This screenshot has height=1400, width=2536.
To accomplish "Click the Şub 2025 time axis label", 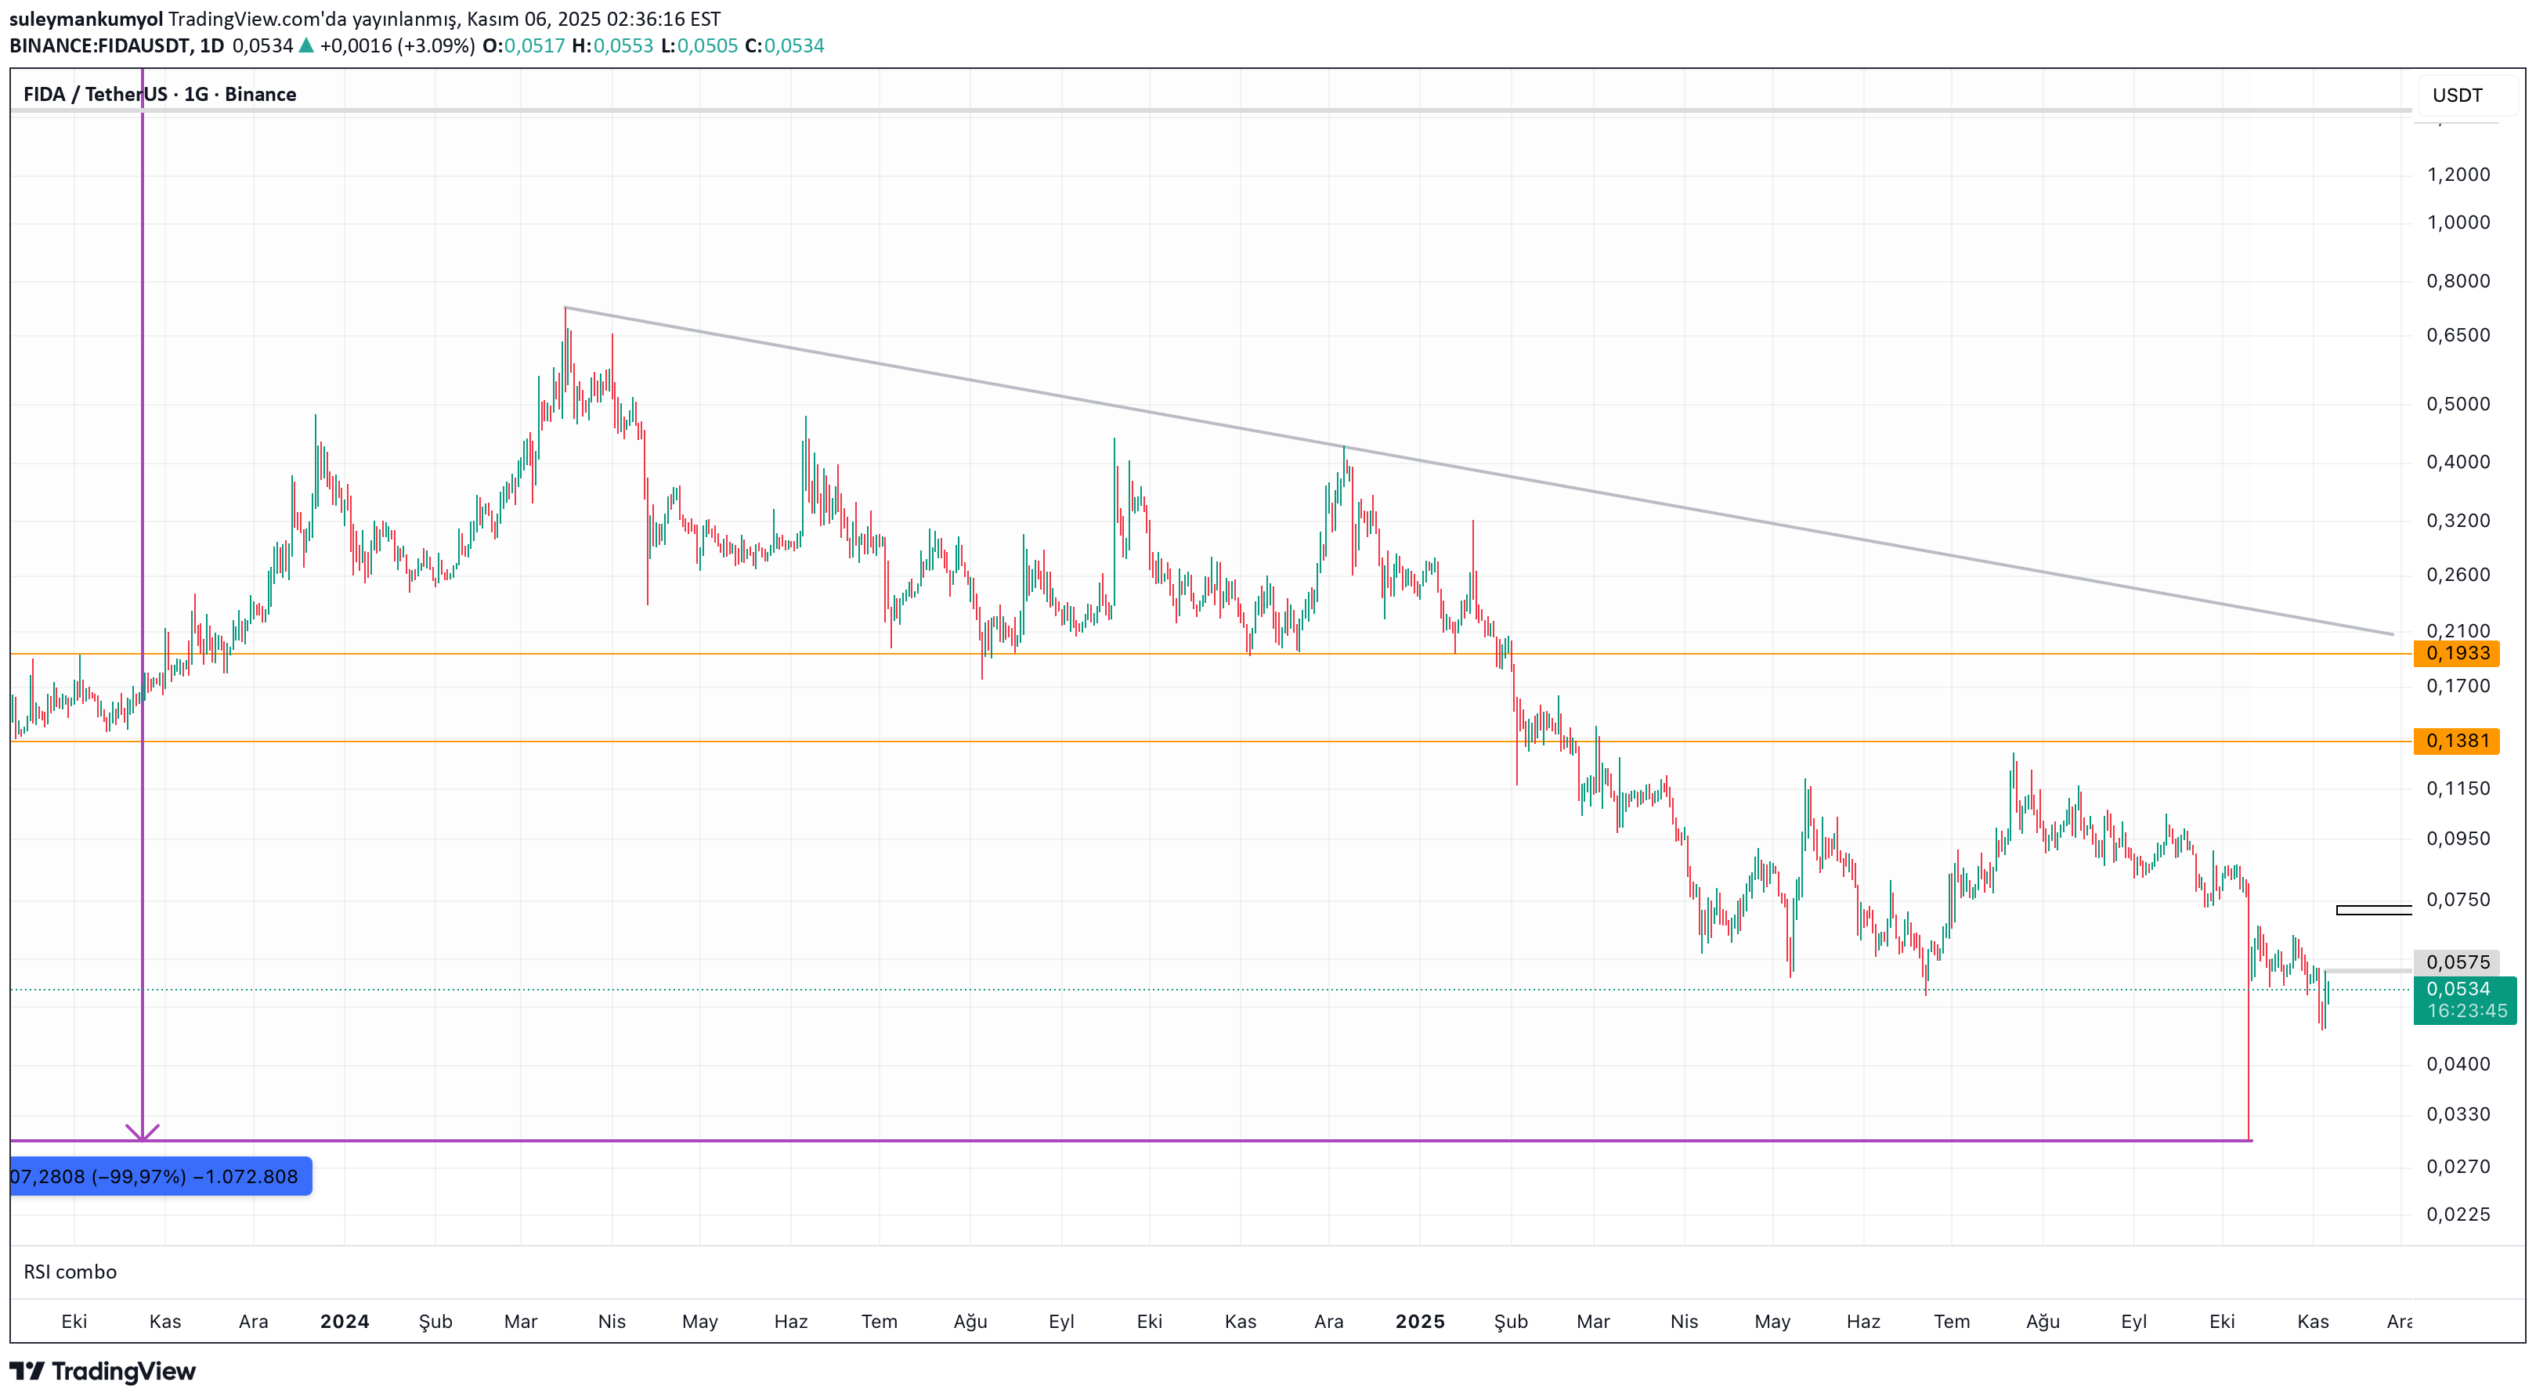I will [x=1510, y=1321].
